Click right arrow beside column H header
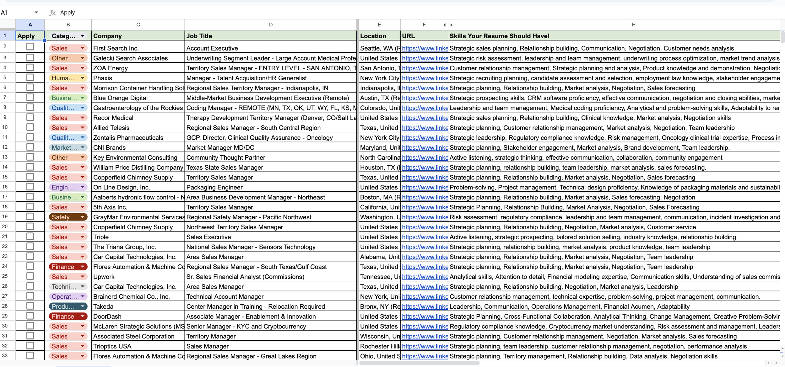785x367 pixels. [452, 25]
